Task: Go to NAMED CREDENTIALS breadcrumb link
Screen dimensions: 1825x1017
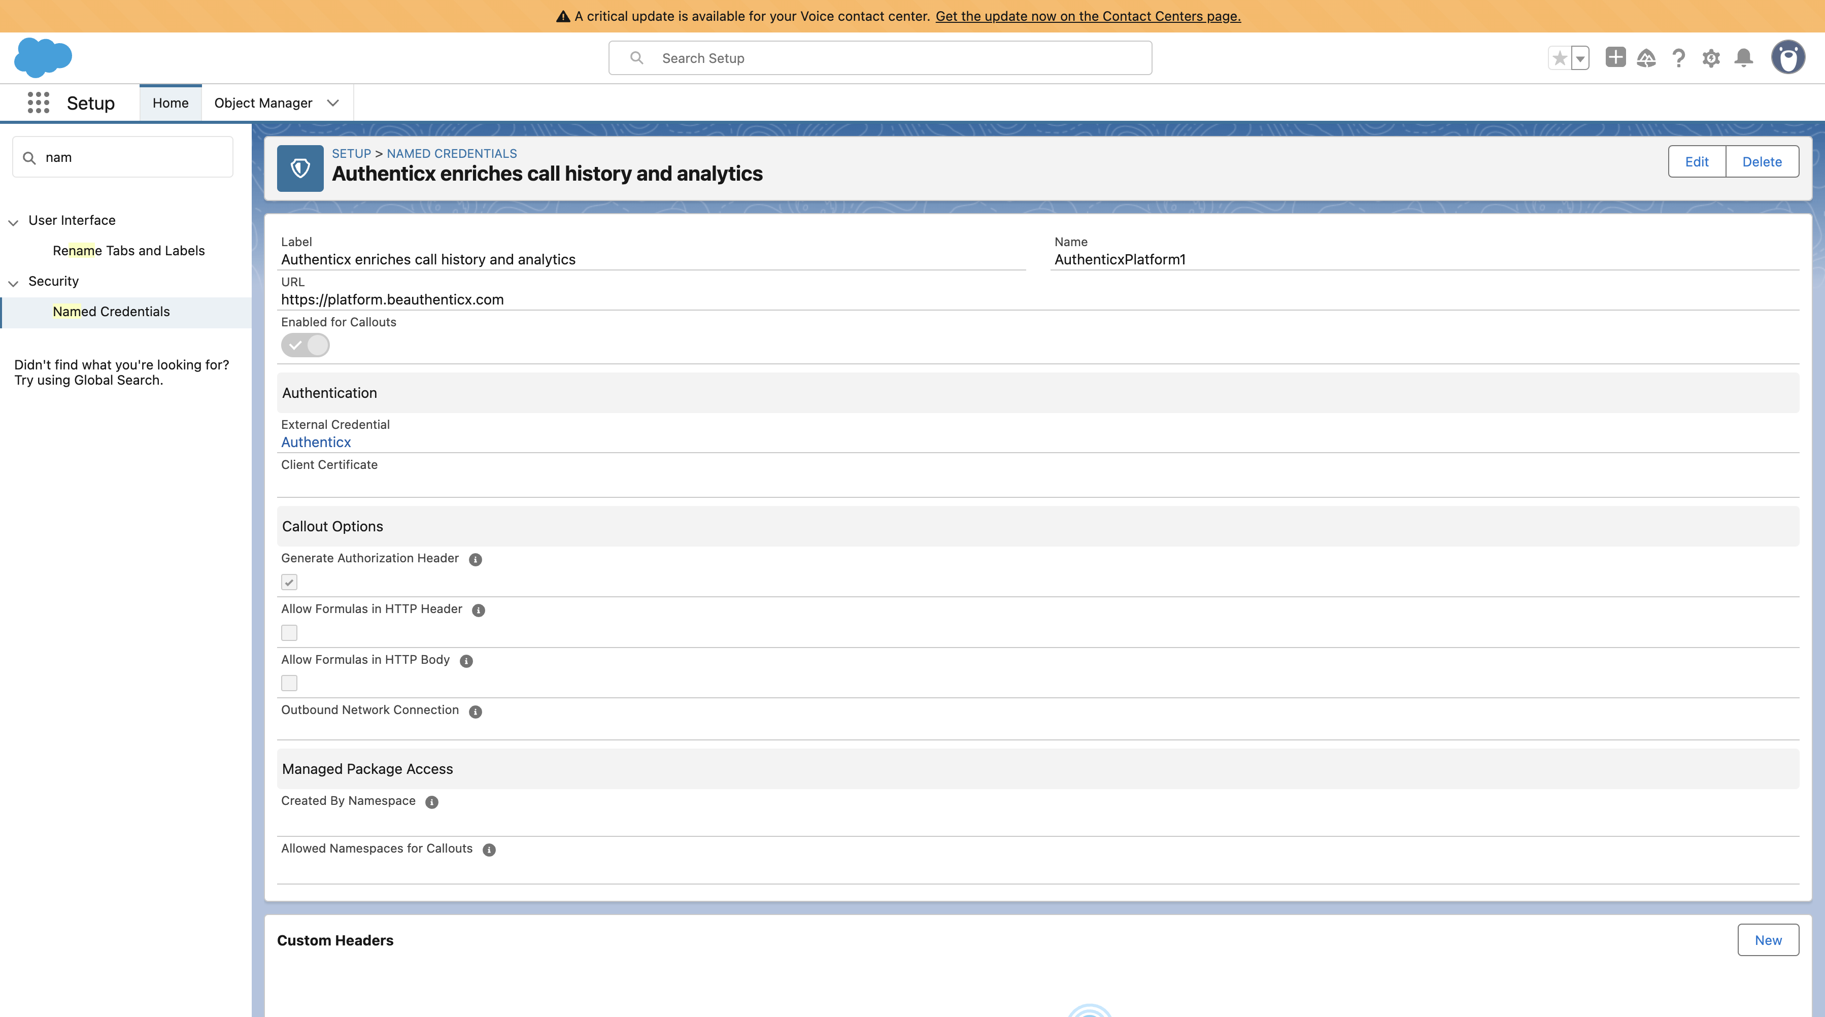Action: coord(452,154)
